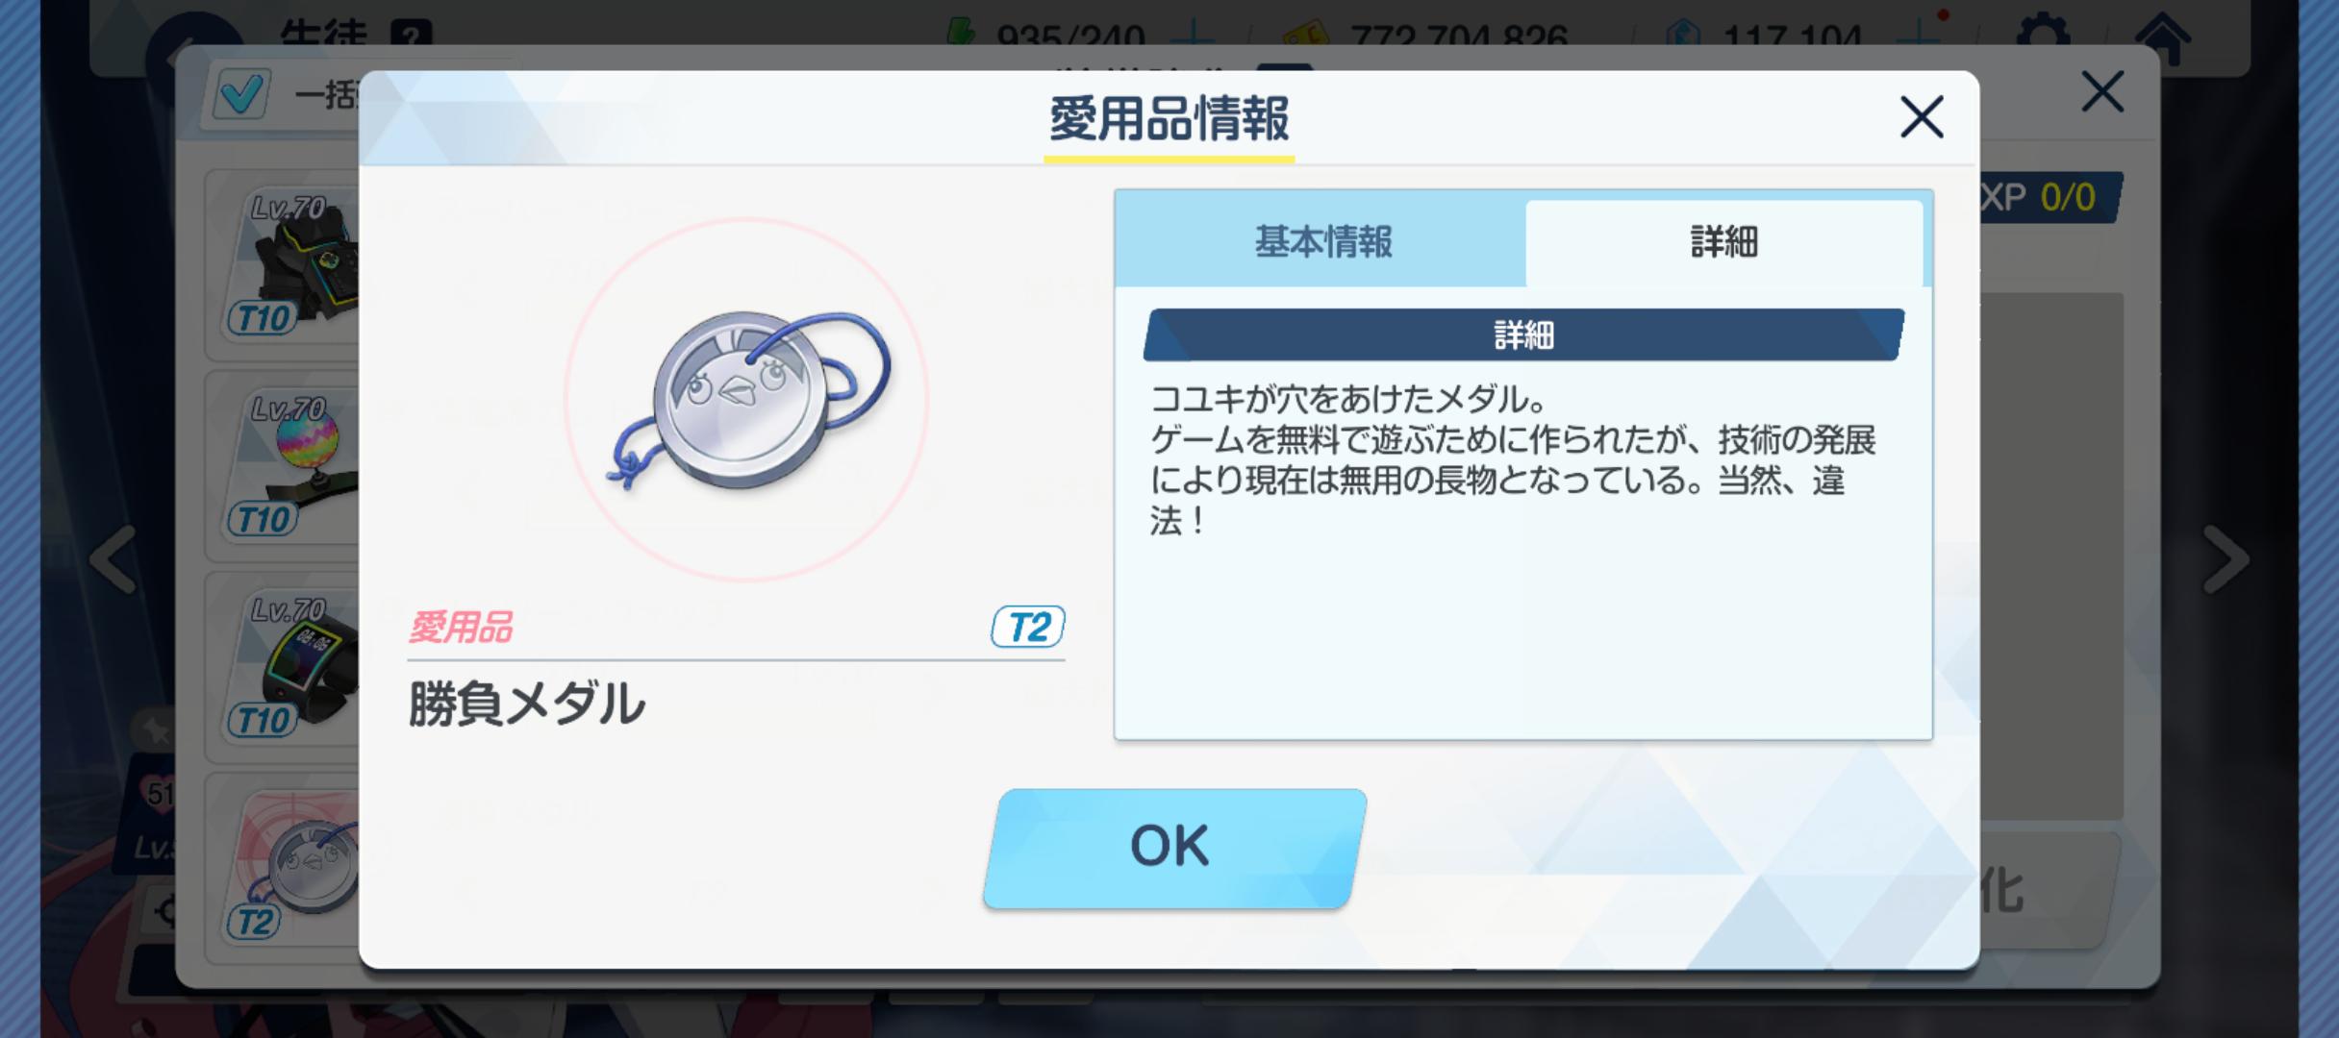Image resolution: width=2339 pixels, height=1038 pixels.
Task: Click the 詳細 section header bar
Action: pyautogui.click(x=1523, y=334)
